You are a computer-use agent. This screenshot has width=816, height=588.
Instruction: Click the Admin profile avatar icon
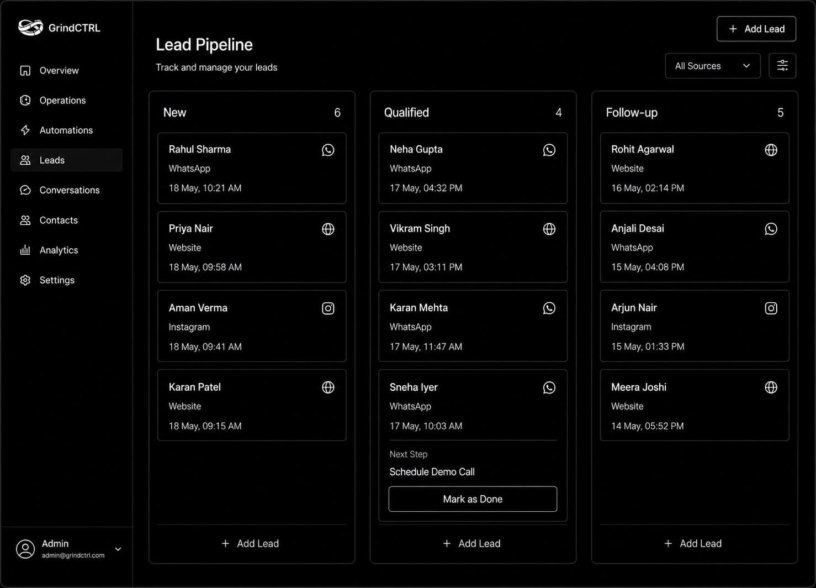pyautogui.click(x=25, y=549)
